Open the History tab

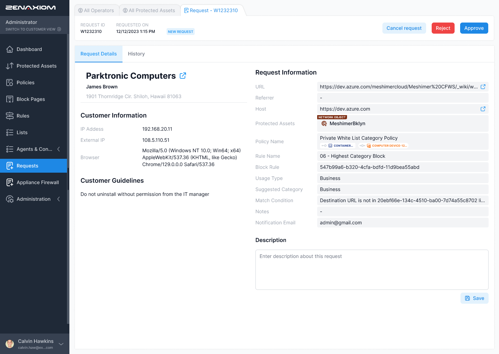click(136, 54)
